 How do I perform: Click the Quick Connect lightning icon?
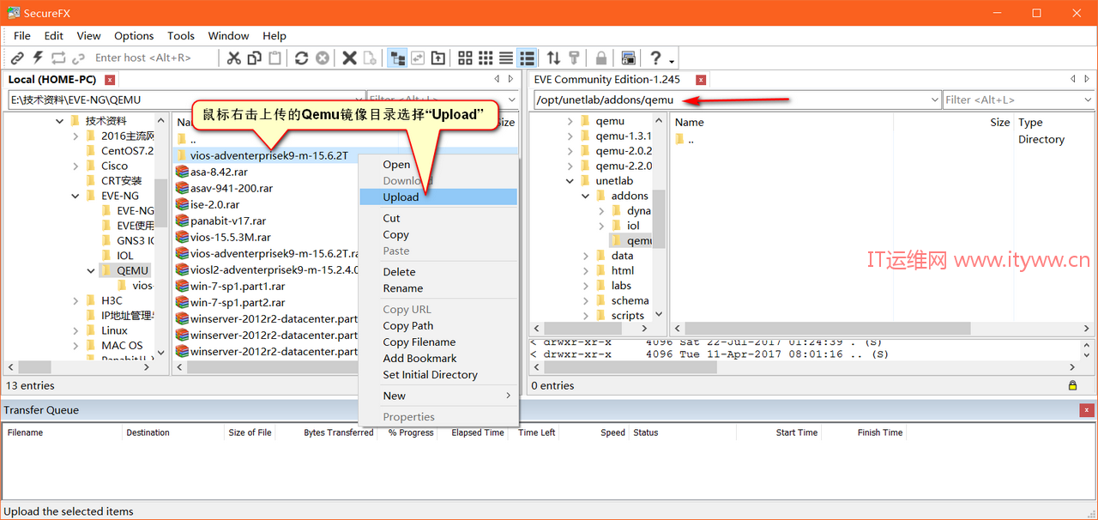pyautogui.click(x=38, y=58)
